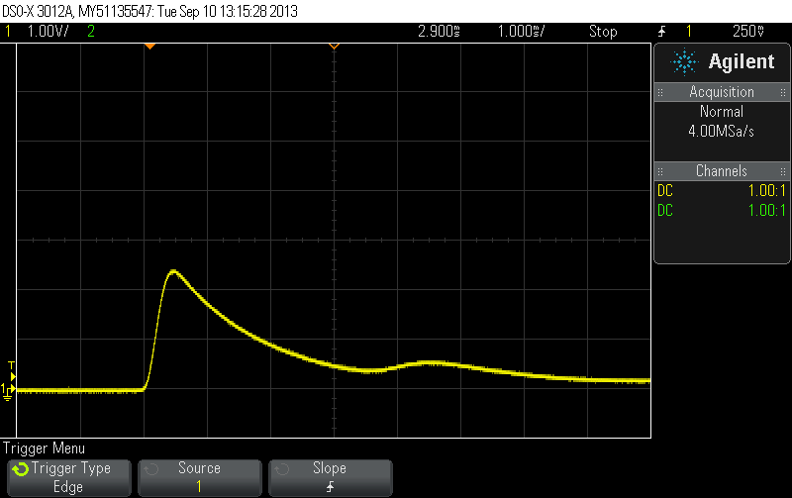Click the right grip dots of Channels header

click(x=783, y=171)
